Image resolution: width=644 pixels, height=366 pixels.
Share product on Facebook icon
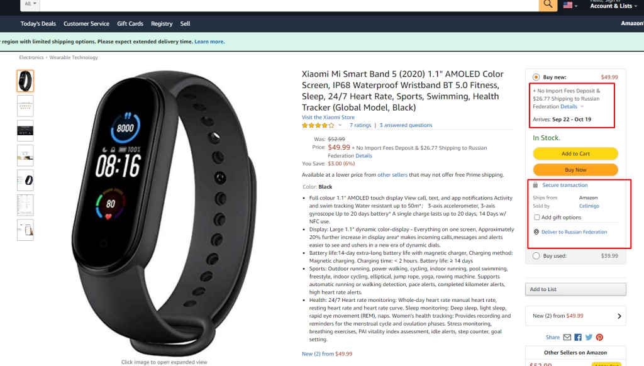coord(578,337)
